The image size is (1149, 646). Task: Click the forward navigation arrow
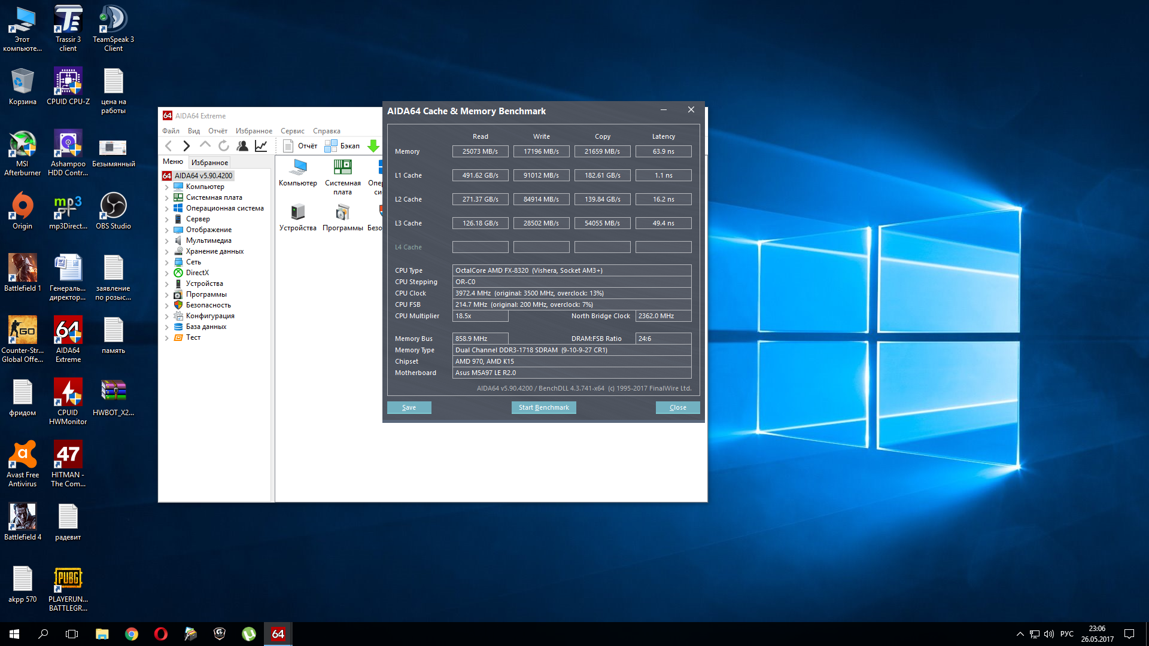[187, 146]
